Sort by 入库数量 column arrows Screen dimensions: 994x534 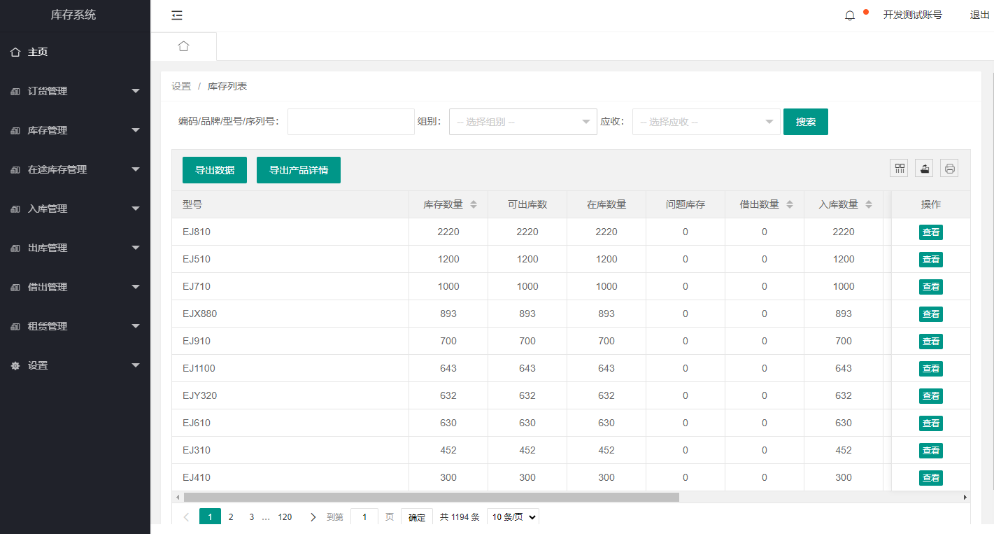coord(869,205)
